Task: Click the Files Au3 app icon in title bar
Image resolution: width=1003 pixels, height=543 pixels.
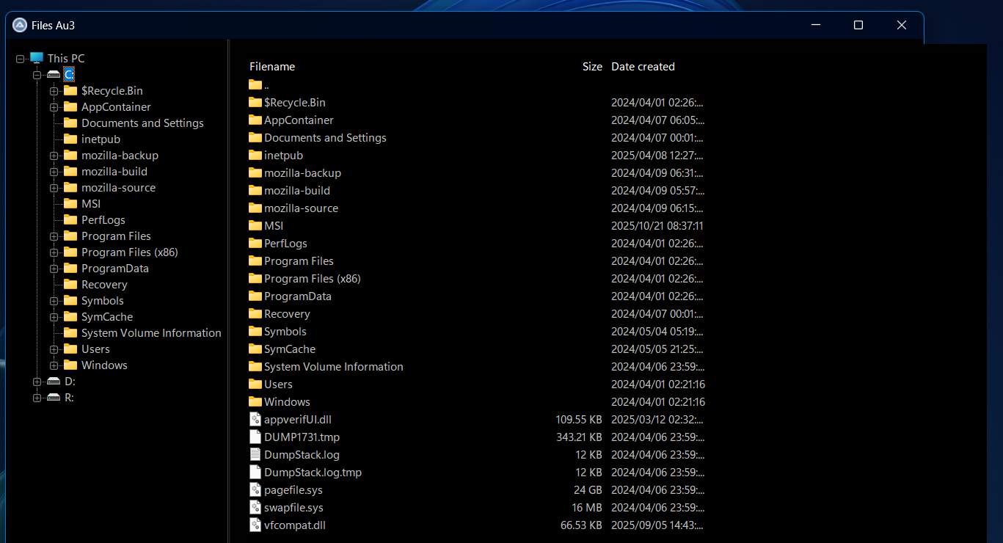Action: (x=20, y=26)
